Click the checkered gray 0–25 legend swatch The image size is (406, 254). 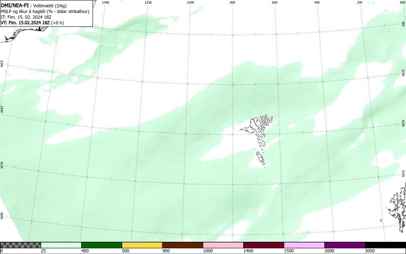click(20, 245)
